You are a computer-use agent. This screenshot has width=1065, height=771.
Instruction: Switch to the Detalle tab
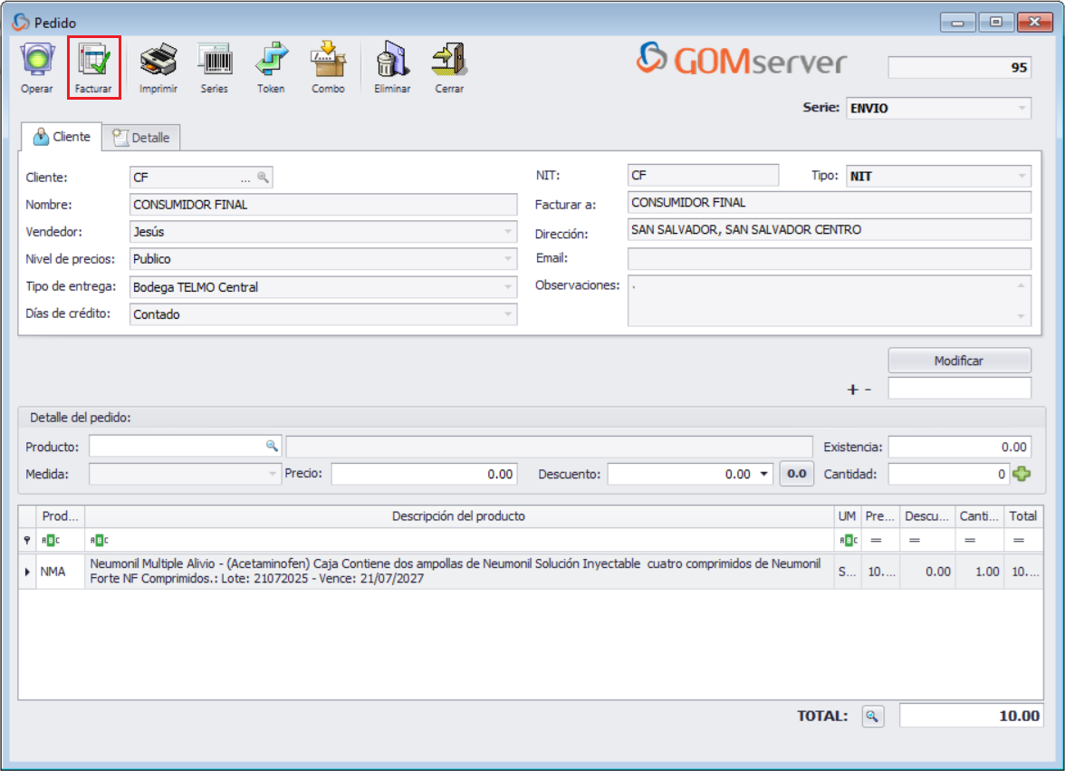[141, 138]
